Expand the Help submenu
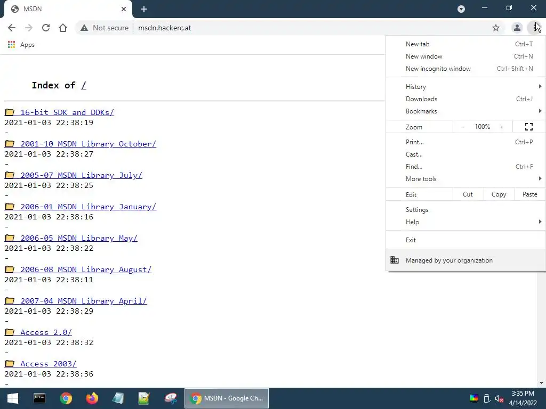The image size is (546, 409). pos(465,222)
